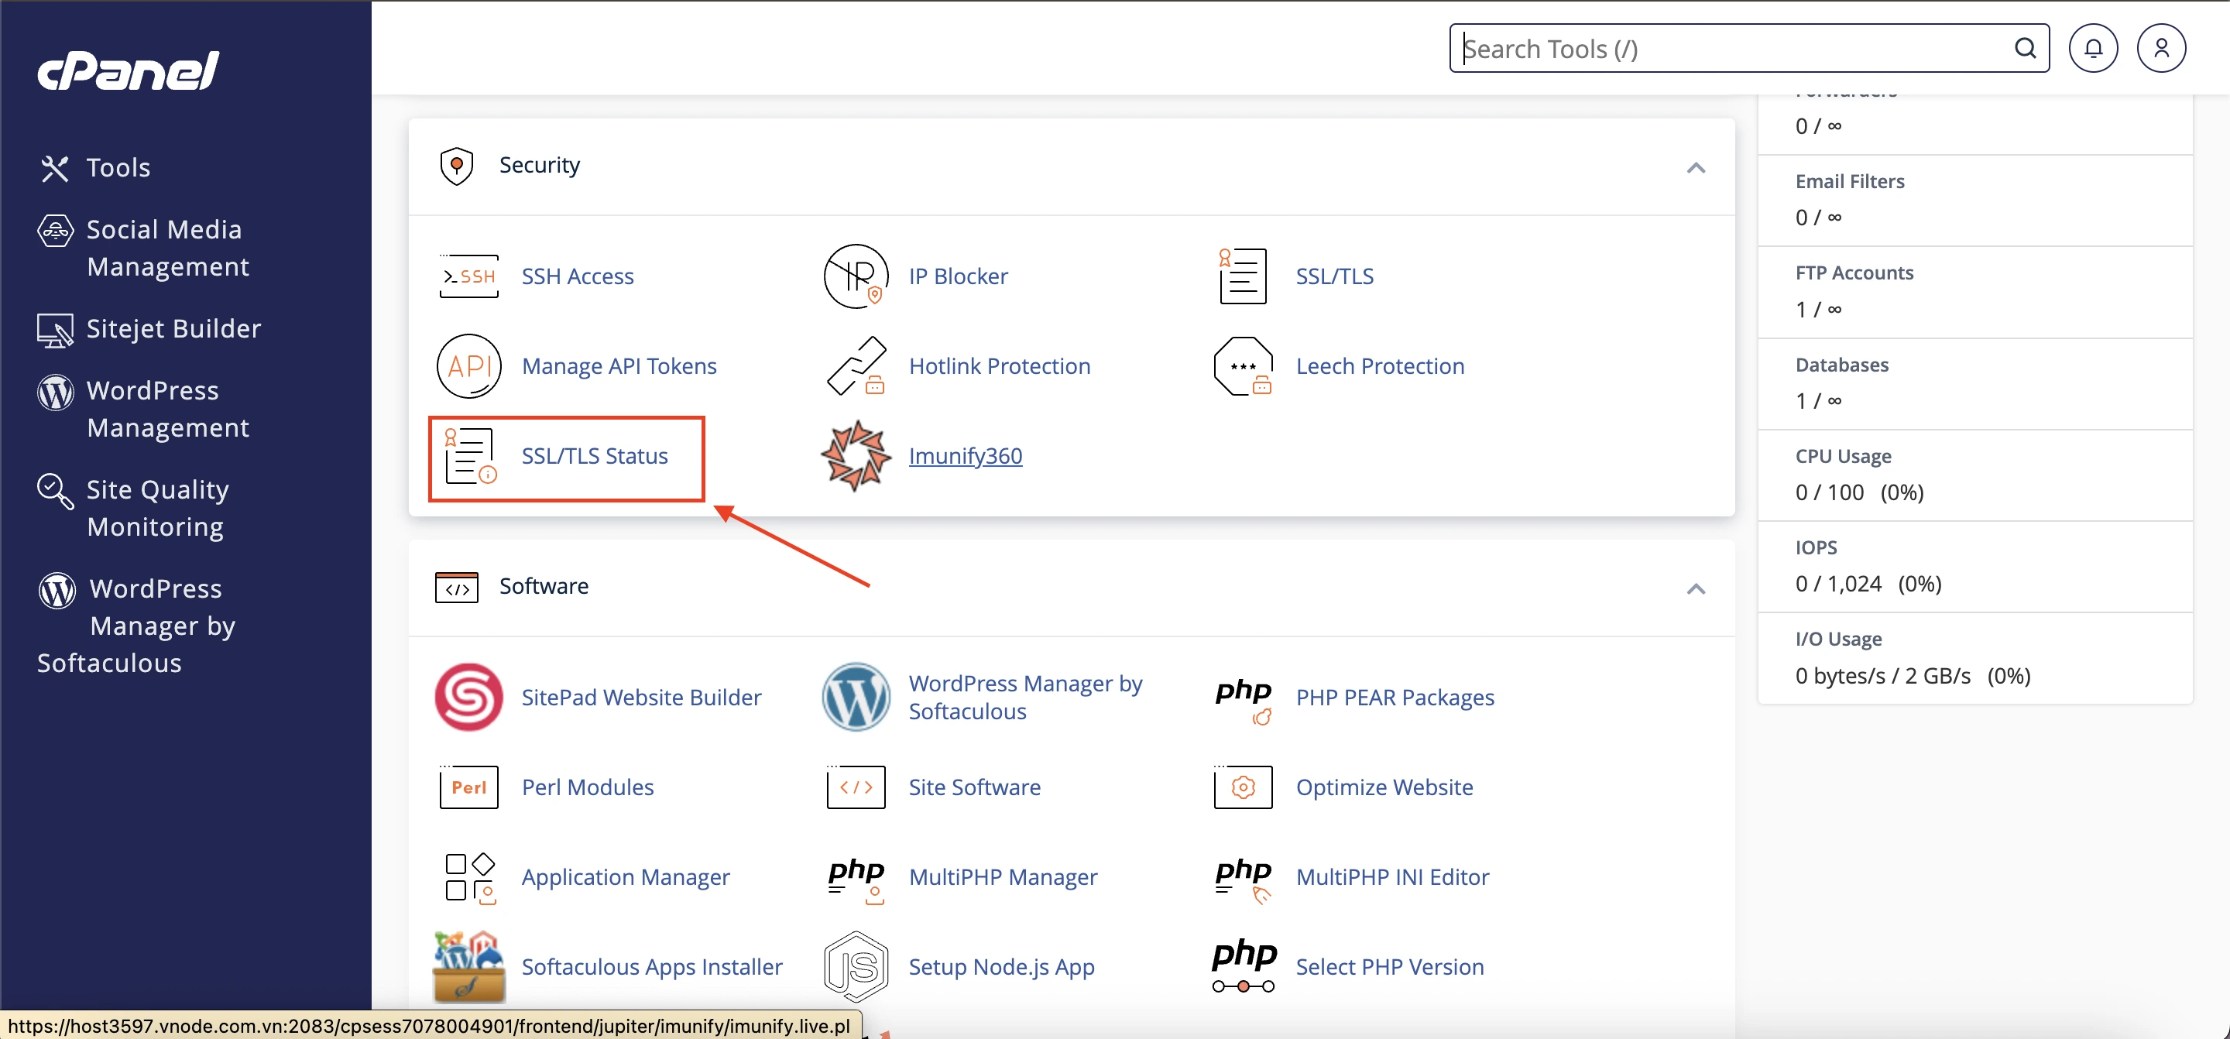Open the Hotlink Protection link
Image resolution: width=2230 pixels, height=1039 pixels.
pyautogui.click(x=999, y=366)
